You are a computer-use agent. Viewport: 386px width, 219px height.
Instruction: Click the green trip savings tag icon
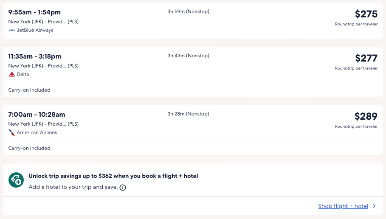pyautogui.click(x=16, y=180)
